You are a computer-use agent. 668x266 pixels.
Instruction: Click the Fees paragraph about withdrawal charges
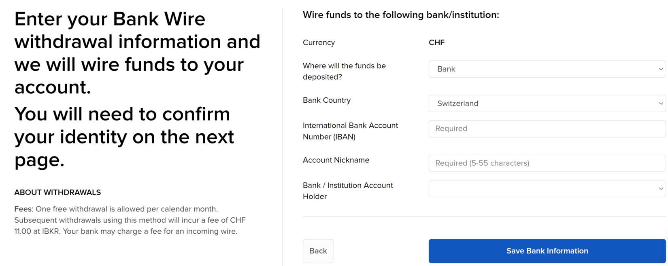coord(130,220)
